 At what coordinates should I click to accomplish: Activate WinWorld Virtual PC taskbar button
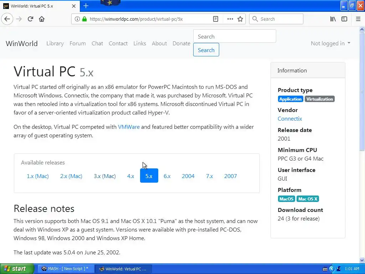pos(123,269)
